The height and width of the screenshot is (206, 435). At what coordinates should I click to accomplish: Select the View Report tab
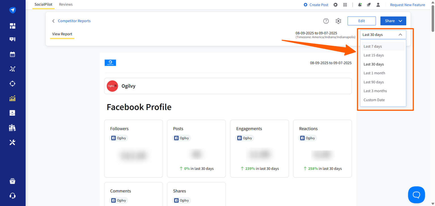(62, 34)
